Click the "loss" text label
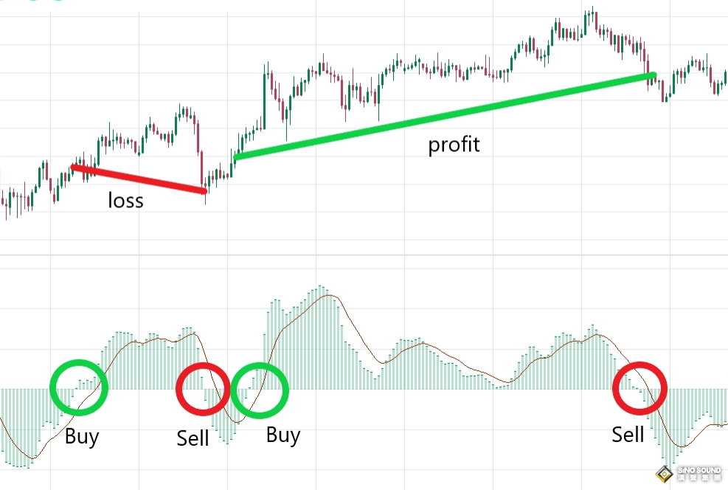The width and height of the screenshot is (728, 490). point(125,201)
